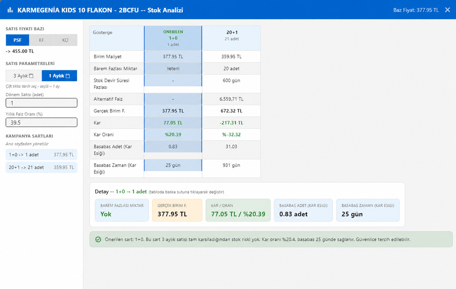Viewport: 456px width, 289px height.
Task: Click the %-32.32 Kar Oranı cell
Action: coord(231,135)
